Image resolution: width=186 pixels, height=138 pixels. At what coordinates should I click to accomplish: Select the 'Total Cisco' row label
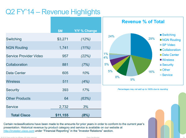point(21,115)
